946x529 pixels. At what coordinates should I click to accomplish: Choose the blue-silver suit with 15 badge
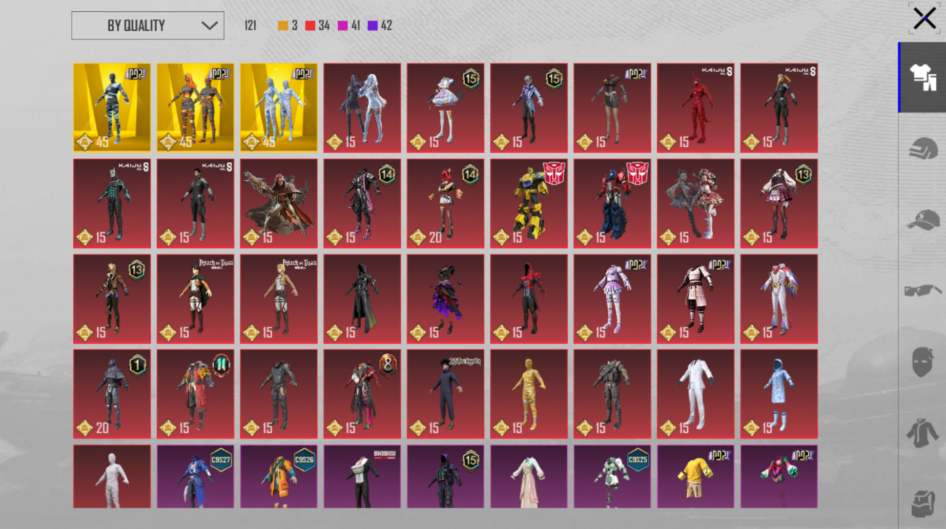tap(529, 108)
